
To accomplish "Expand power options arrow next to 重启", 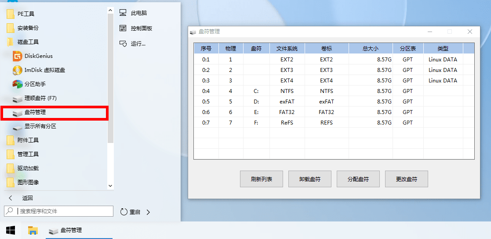I will pos(149,212).
